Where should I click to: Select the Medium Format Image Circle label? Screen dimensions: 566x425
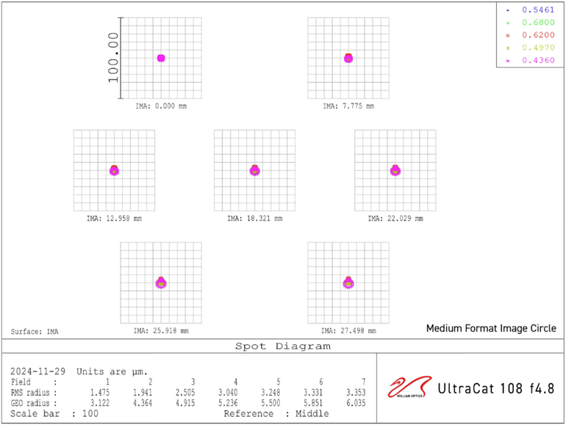point(491,328)
